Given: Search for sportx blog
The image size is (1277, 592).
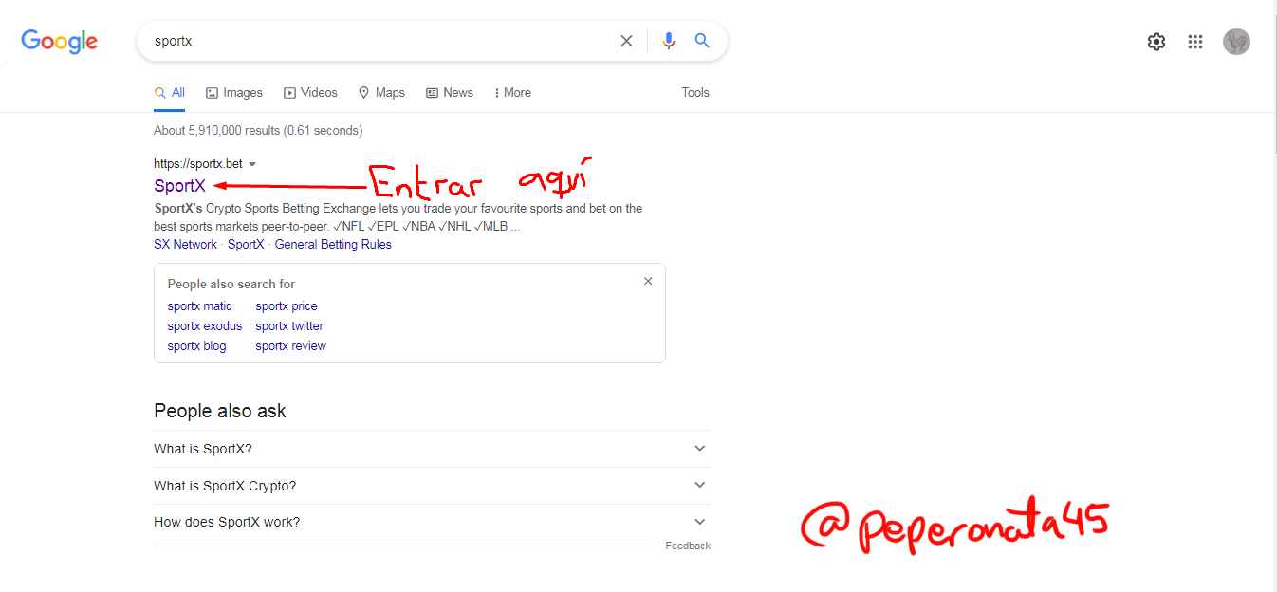Looking at the screenshot, I should (197, 346).
